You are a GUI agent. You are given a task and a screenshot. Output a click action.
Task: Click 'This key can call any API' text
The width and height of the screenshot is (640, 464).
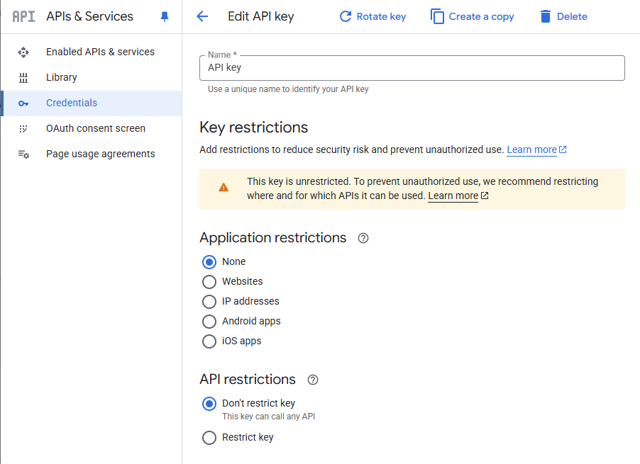268,417
